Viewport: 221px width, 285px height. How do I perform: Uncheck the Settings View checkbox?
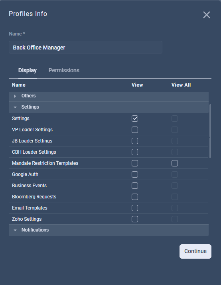[135, 119]
